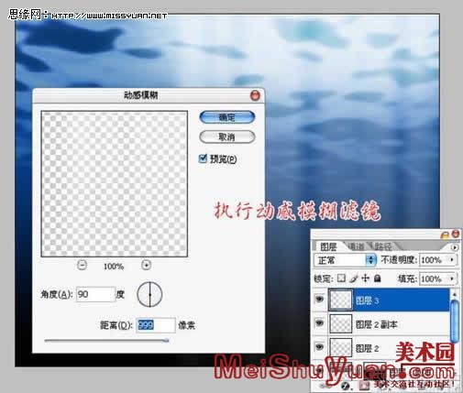The height and width of the screenshot is (393, 463).
Task: Click the distance slider handle
Action: tap(167, 340)
